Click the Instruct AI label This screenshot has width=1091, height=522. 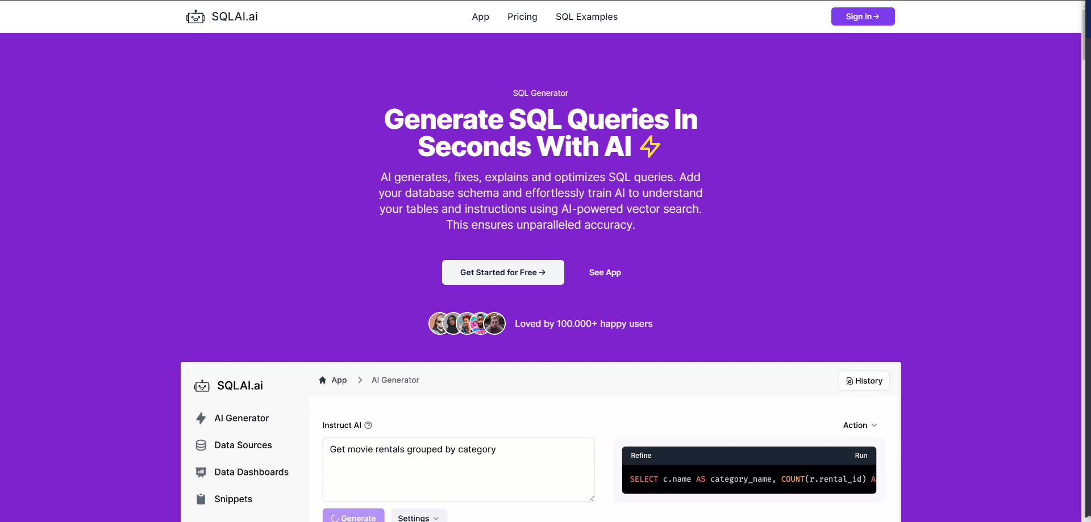342,426
